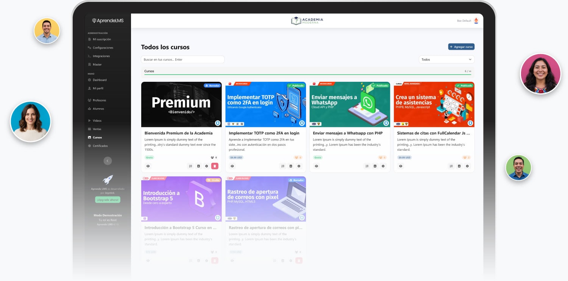Click eye icon on Implementar TOTP course
The image size is (568, 281).
(232, 166)
